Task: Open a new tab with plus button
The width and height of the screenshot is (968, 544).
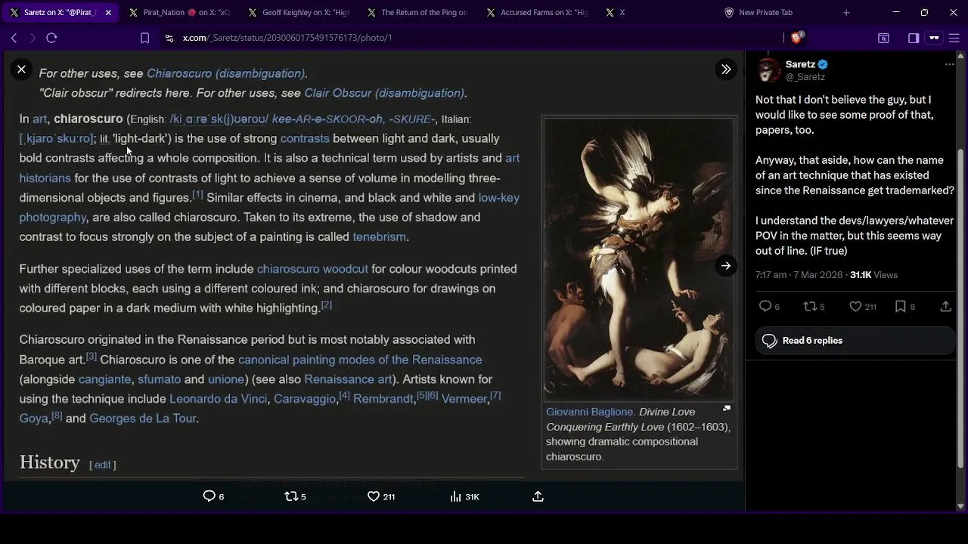Action: click(x=846, y=12)
